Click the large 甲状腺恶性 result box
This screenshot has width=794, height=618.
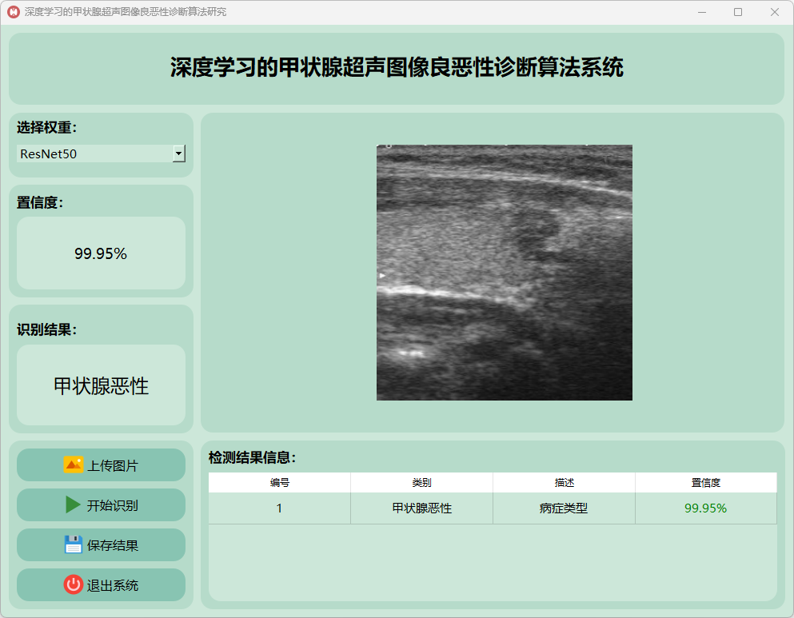click(x=101, y=385)
